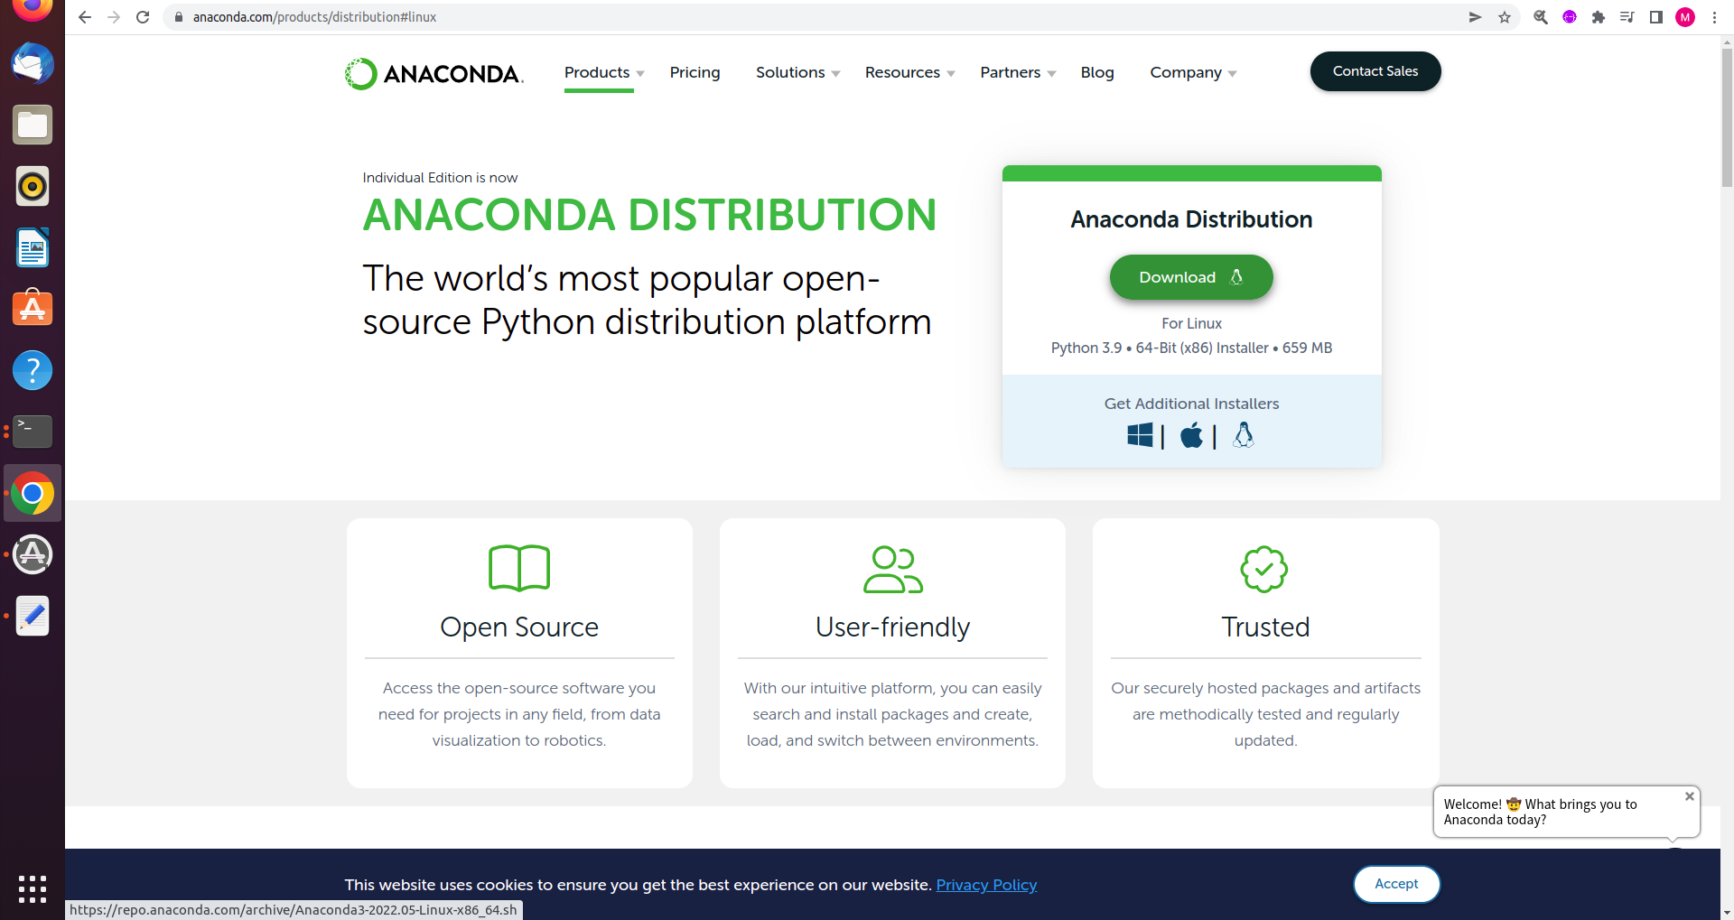Open Software Updater from the dock
Screen dimensions: 1734x920
tap(33, 554)
